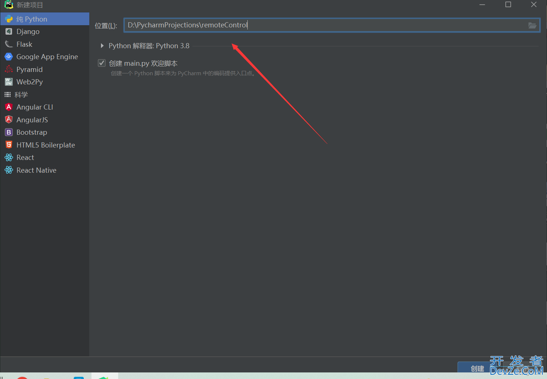Click the 创建 main.py 欢迎脚本 label text

click(143, 63)
